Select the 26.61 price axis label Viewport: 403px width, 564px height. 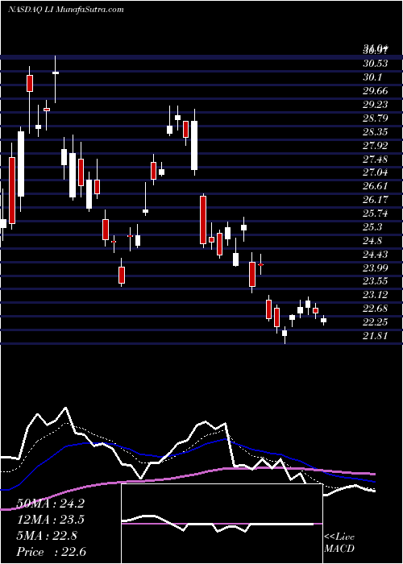376,186
